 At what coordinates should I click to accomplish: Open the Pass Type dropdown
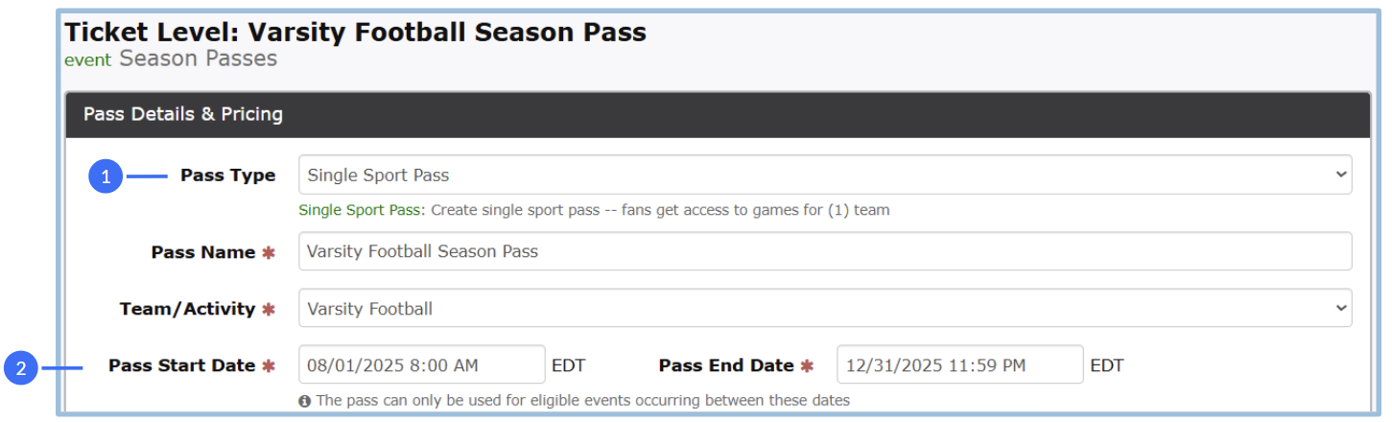click(x=824, y=176)
